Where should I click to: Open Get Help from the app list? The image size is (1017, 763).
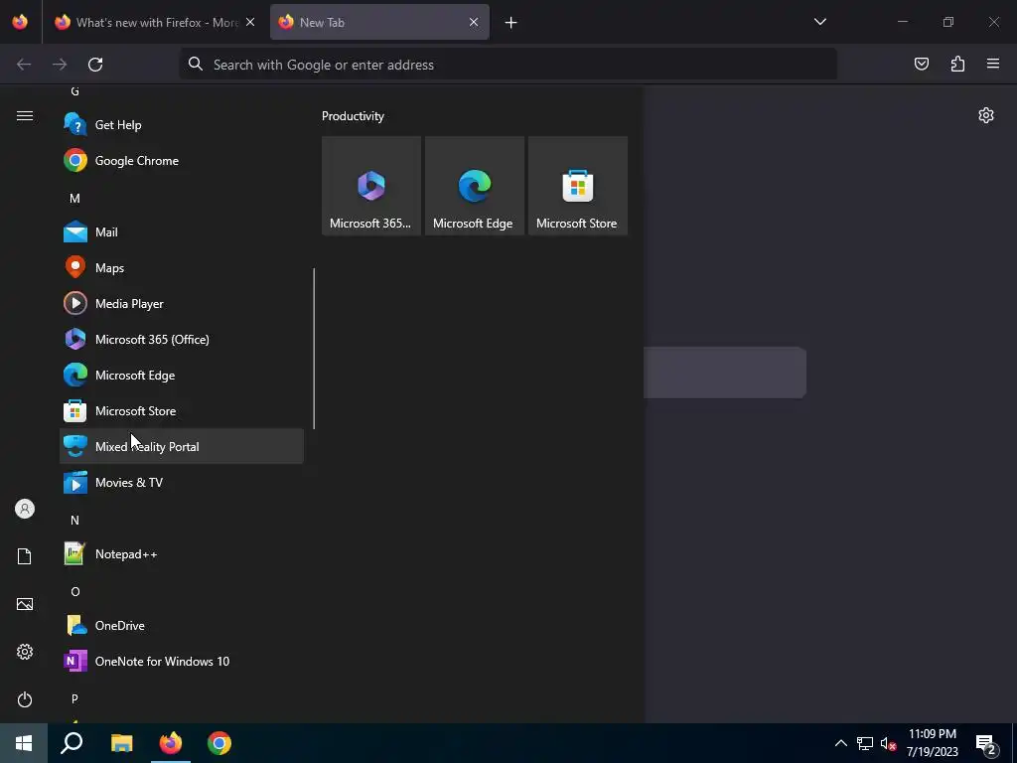click(x=182, y=124)
